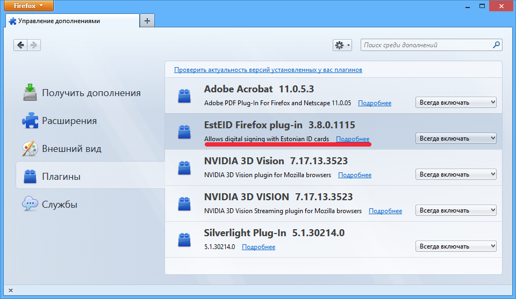Open a new tab with the plus button
This screenshot has width=516, height=299.
coord(147,21)
